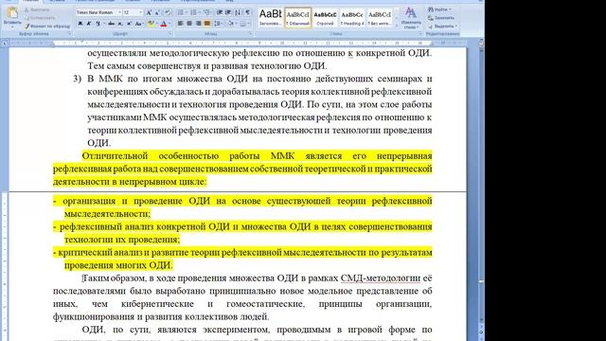Open the Times New Roman font dropdown
Screen dimensions: 606x341
tap(119, 12)
